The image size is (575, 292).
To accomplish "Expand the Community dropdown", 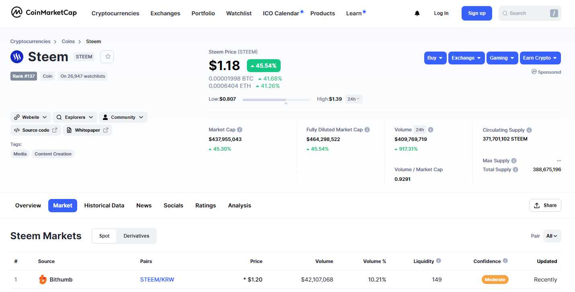I will click(123, 117).
